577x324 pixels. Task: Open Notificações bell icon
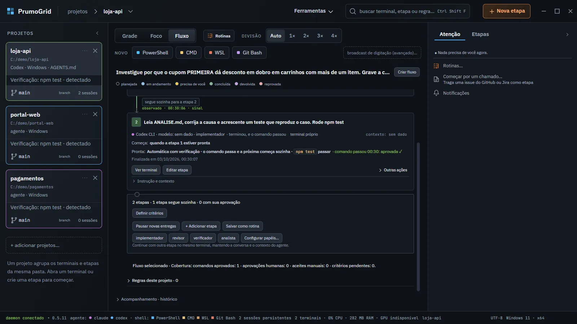[x=436, y=93]
